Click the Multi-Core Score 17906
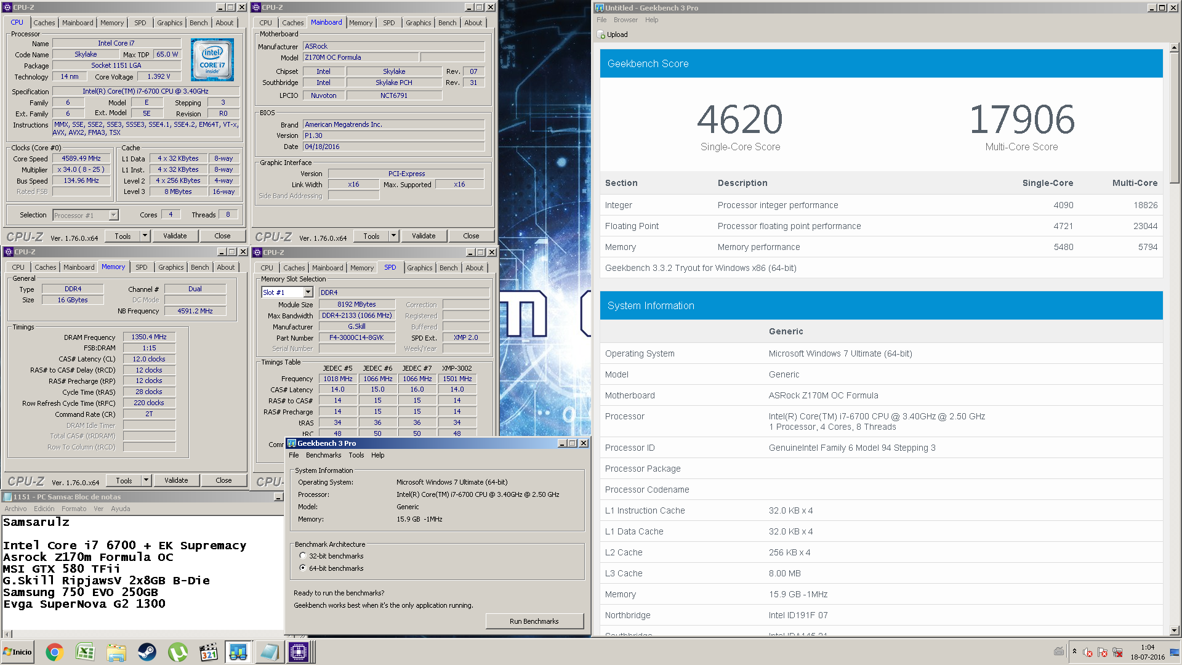1182x665 pixels. tap(1022, 119)
